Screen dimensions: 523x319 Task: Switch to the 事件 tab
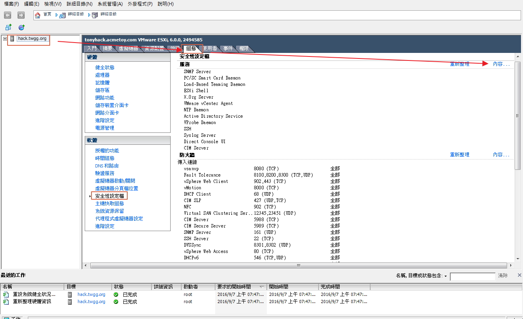(x=228, y=49)
